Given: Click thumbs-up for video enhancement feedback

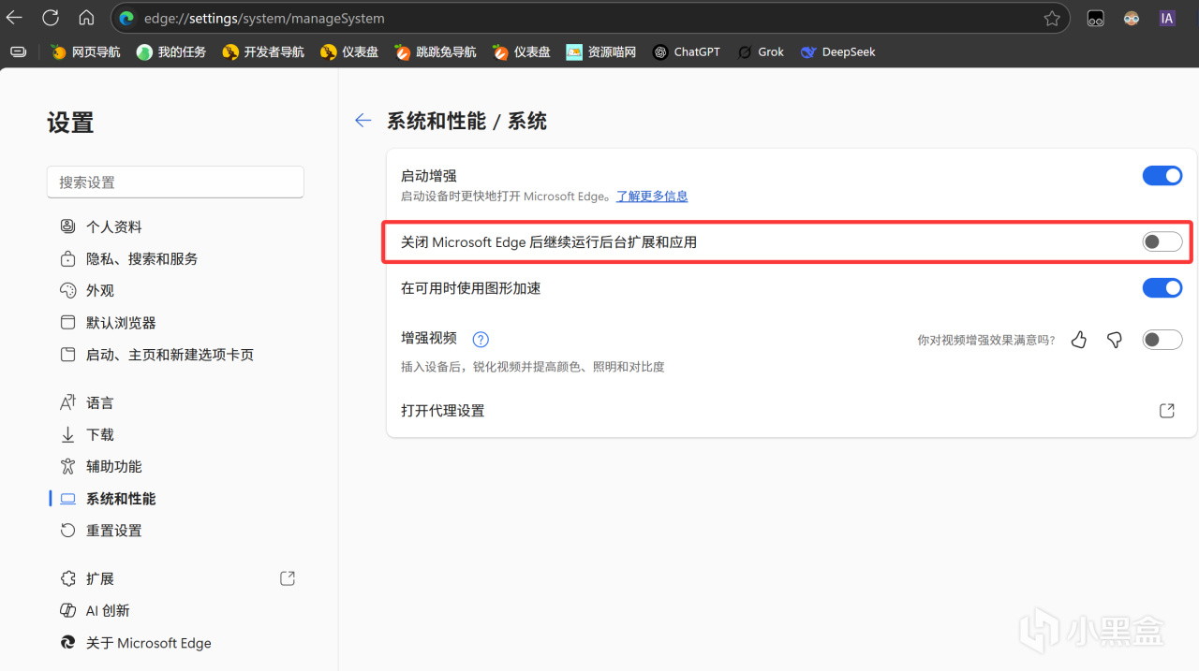Looking at the screenshot, I should (1079, 340).
